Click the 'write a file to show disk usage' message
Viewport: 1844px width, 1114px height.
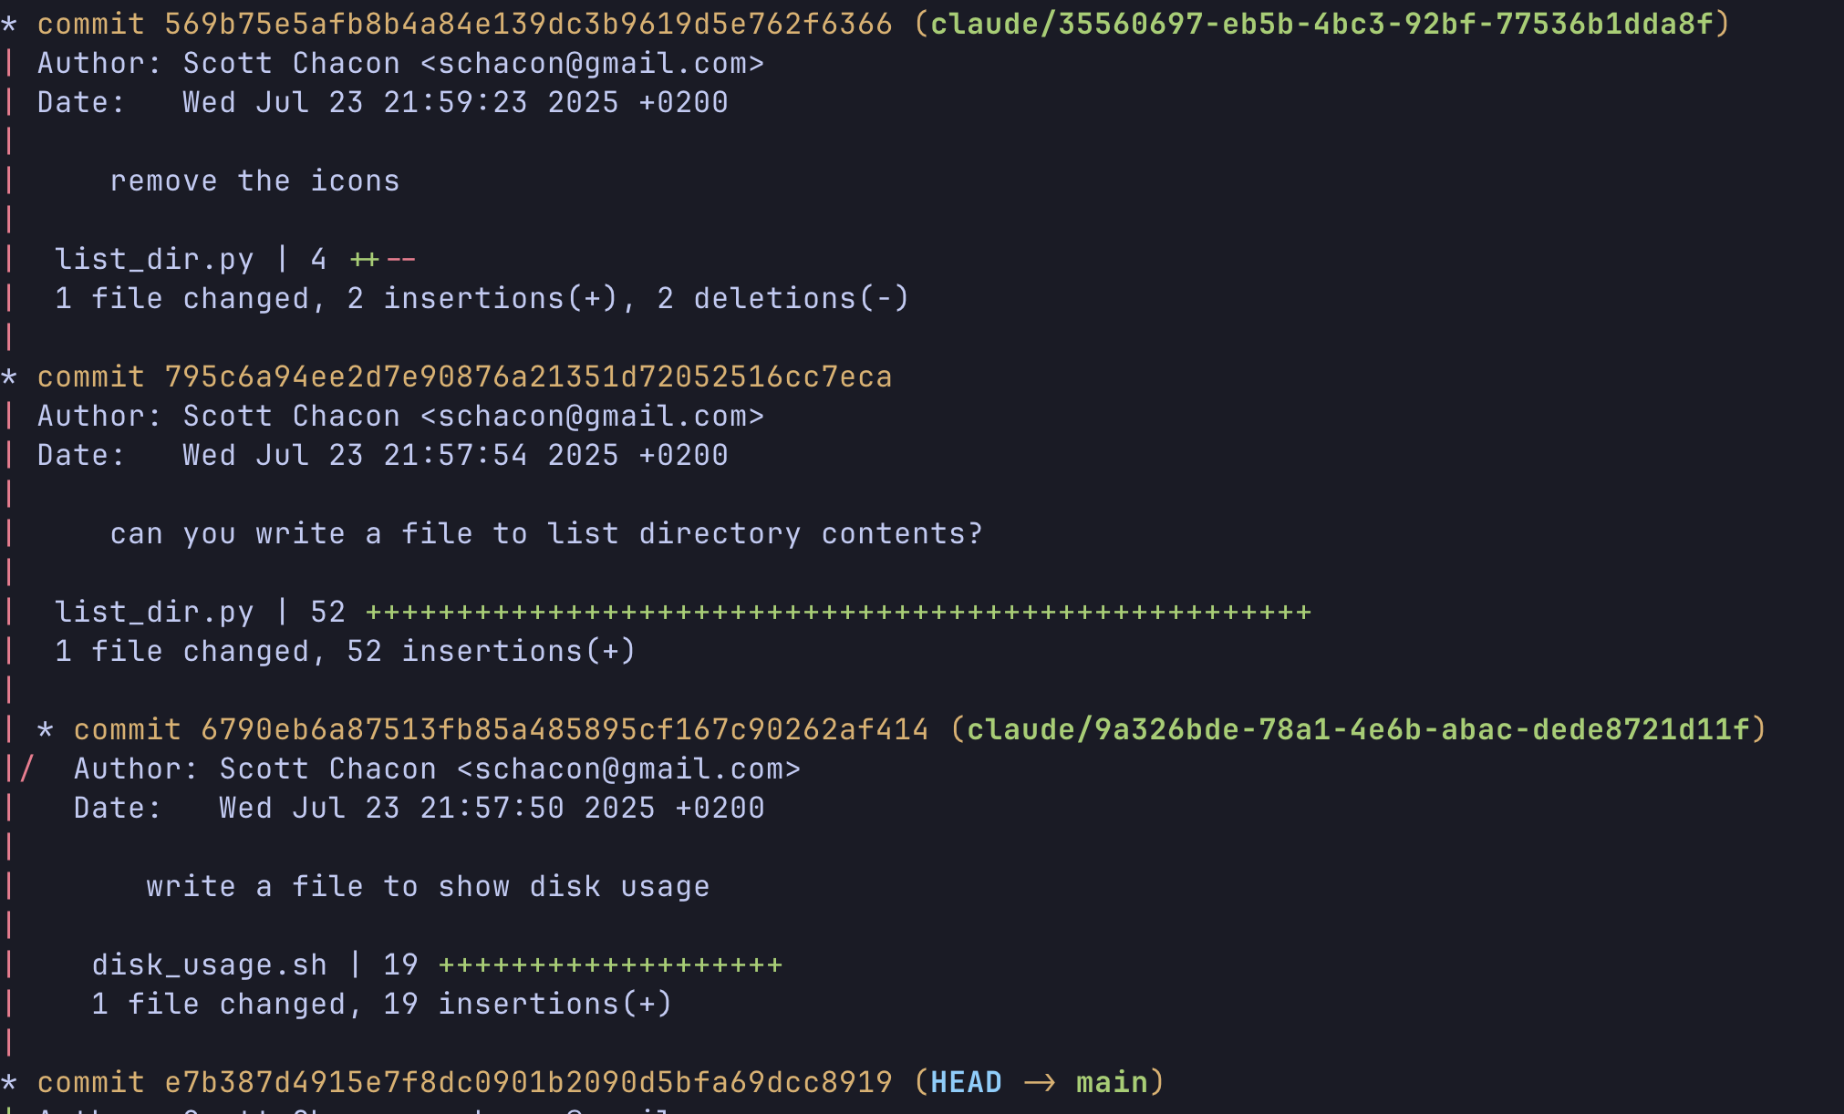[428, 886]
